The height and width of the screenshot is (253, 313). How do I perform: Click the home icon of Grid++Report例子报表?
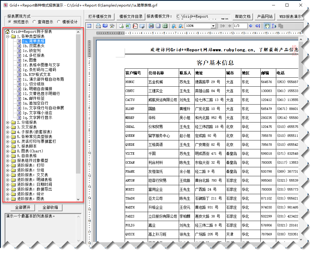coord(7,32)
